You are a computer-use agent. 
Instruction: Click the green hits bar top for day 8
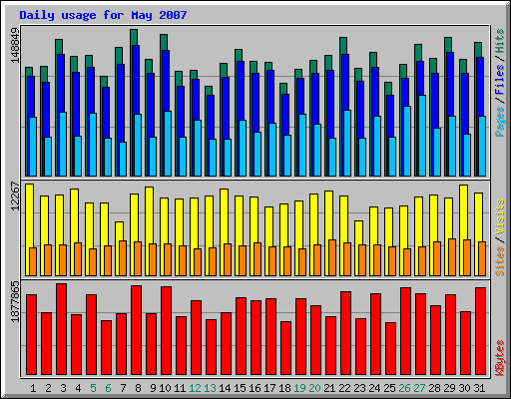(x=134, y=37)
